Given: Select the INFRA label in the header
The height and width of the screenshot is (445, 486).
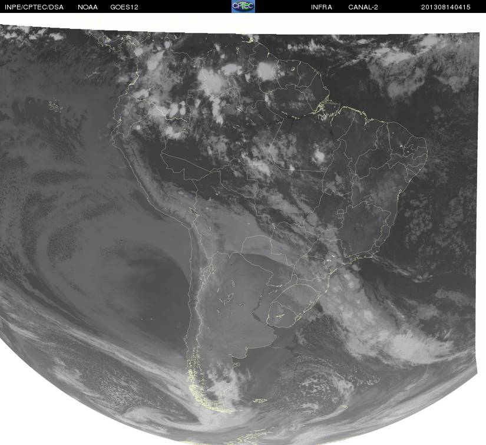Looking at the screenshot, I should pyautogui.click(x=322, y=7).
